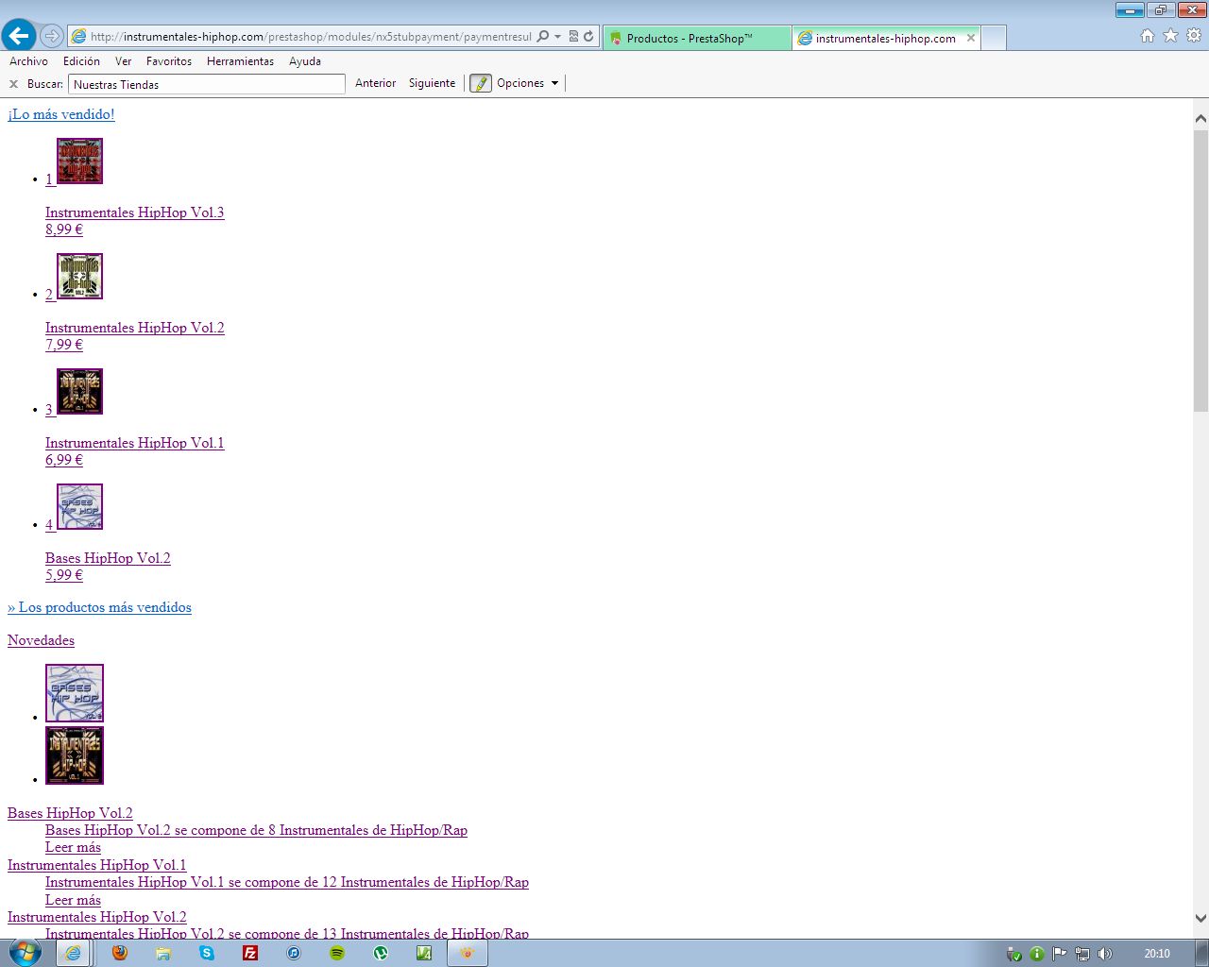Expand the Opciones dropdown in find bar
Image resolution: width=1209 pixels, height=967 pixels.
[x=527, y=83]
